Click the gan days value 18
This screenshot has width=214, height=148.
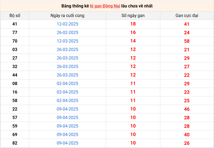coord(133,24)
